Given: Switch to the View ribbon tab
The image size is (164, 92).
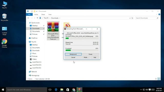Looking at the screenshot, I should click(x=50, y=15).
